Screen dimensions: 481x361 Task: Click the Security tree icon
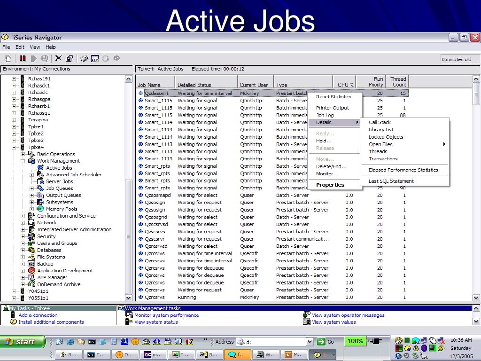pyautogui.click(x=31, y=236)
